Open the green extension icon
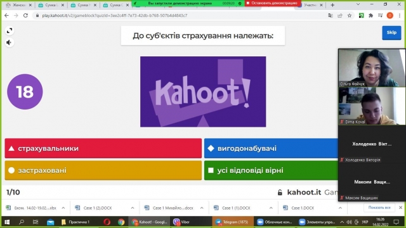The image size is (406, 228). click(361, 15)
